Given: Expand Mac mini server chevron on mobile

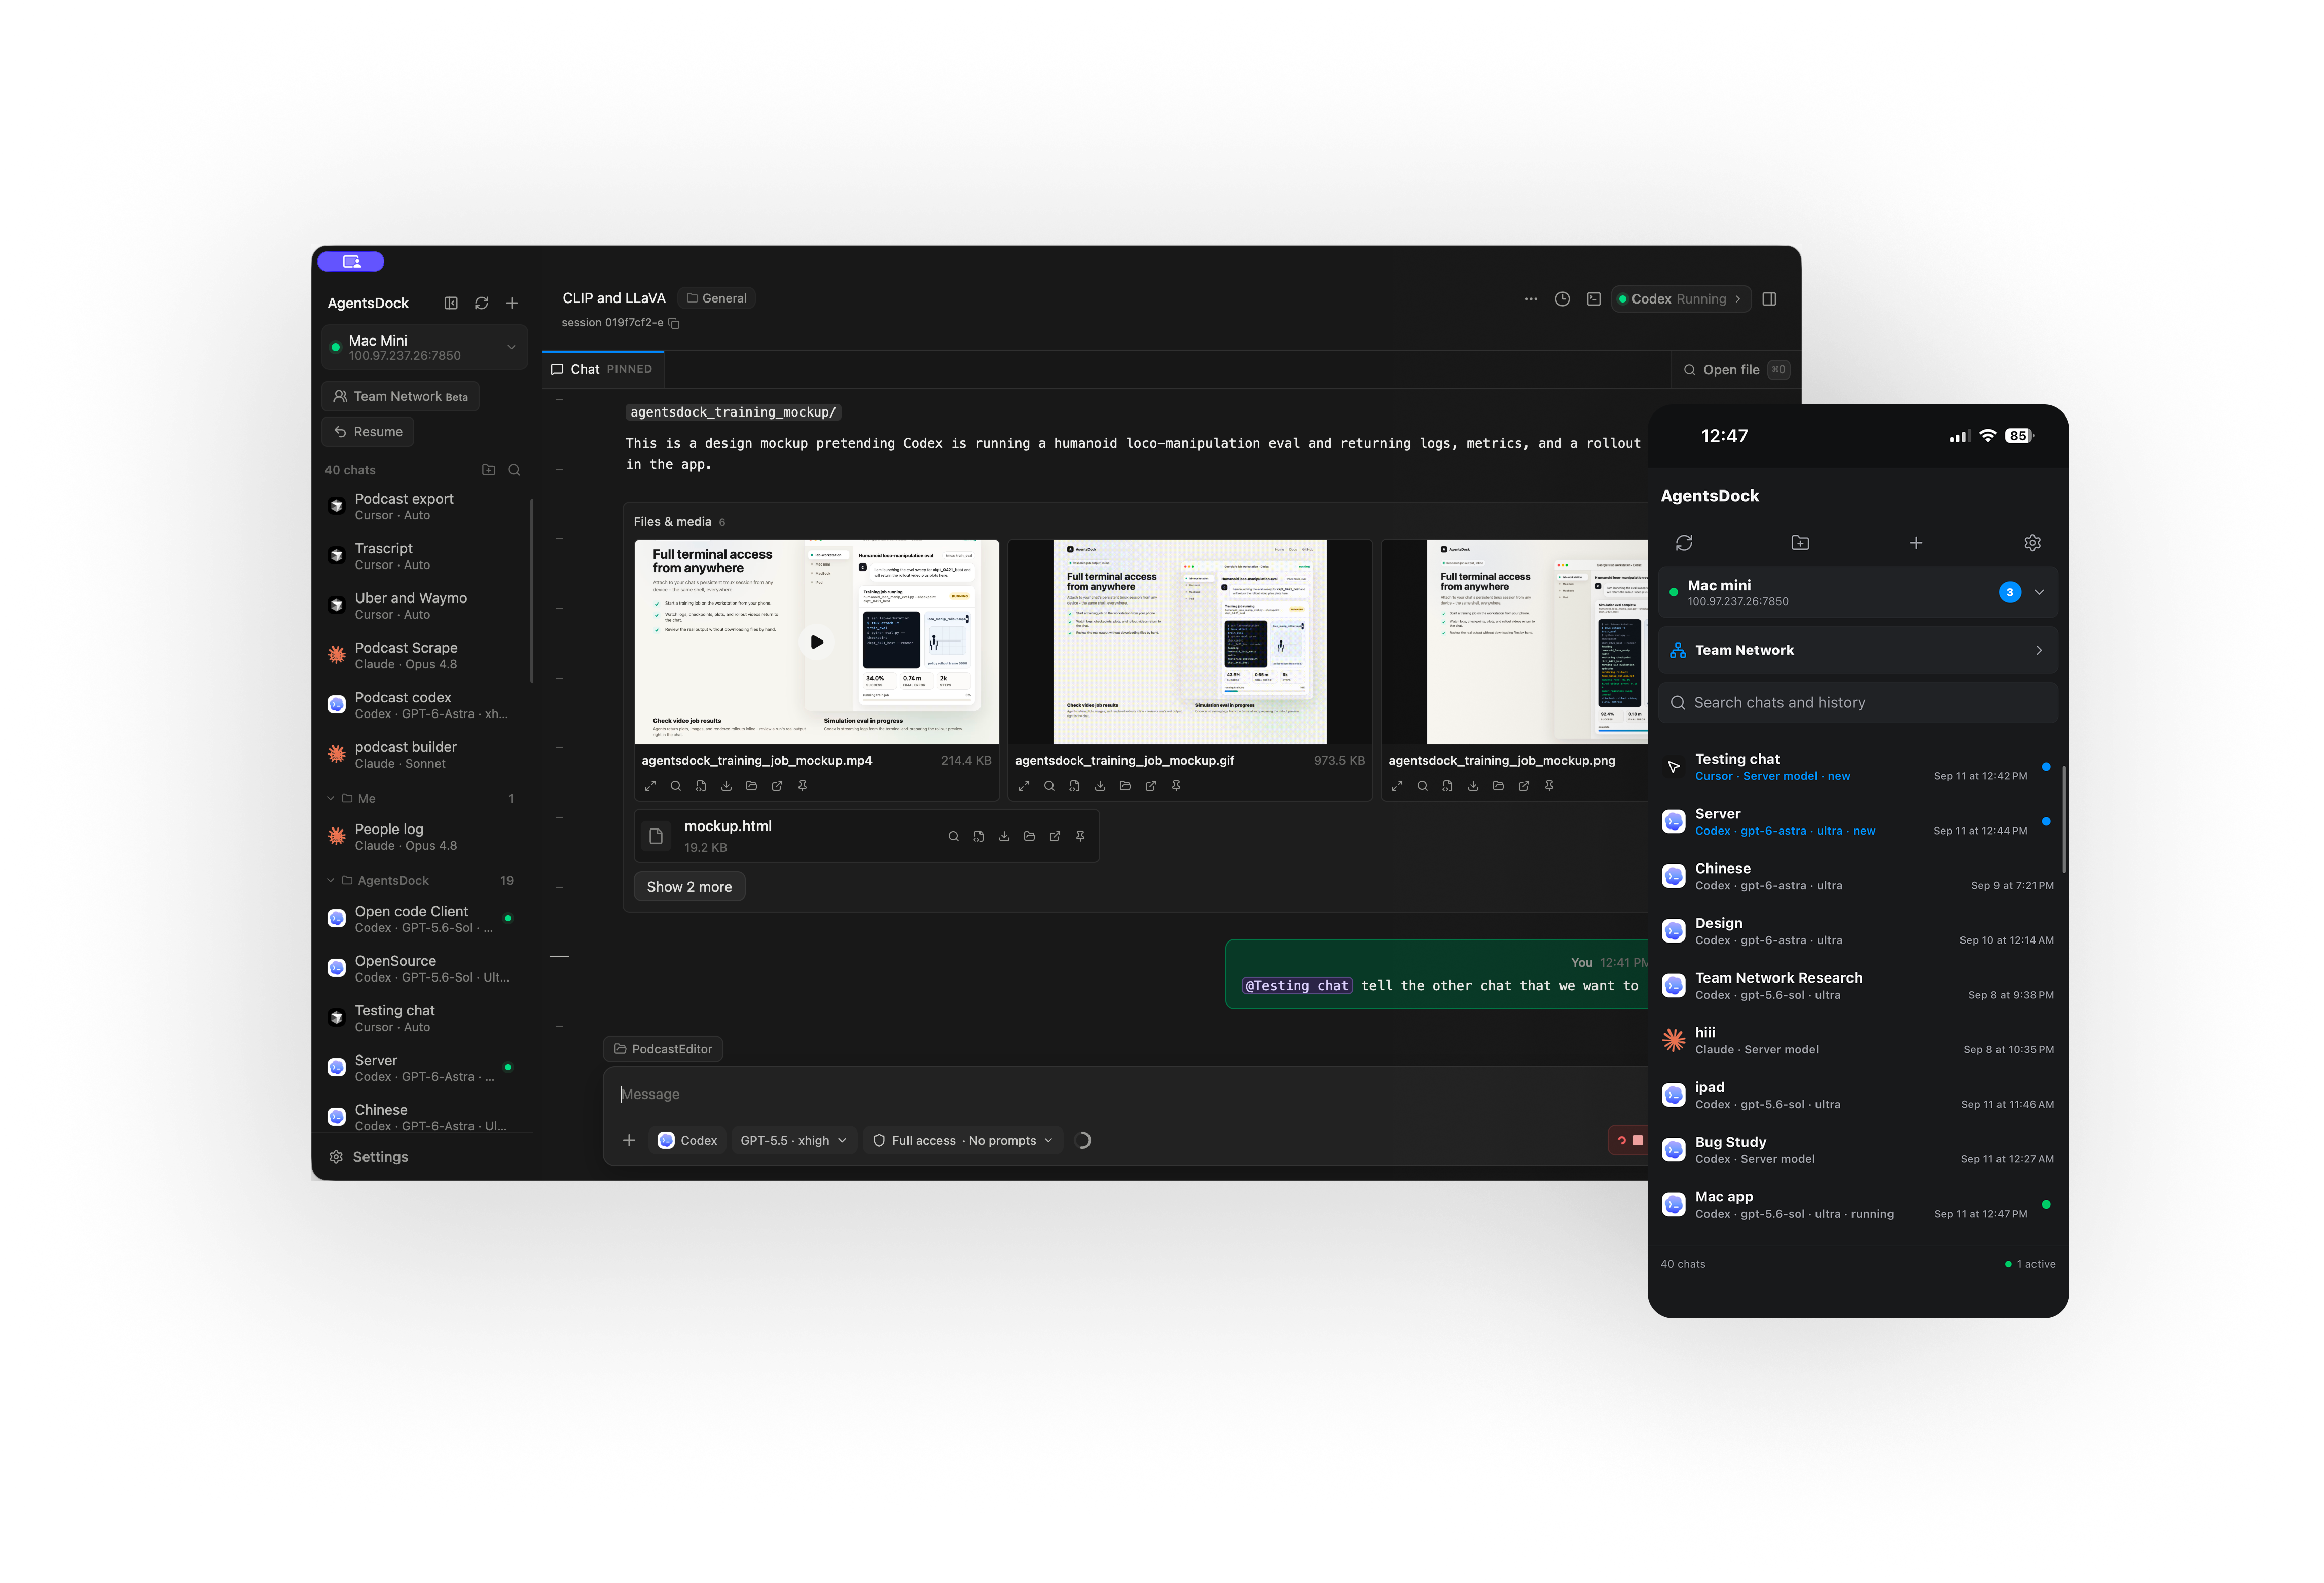Looking at the screenshot, I should 2039,593.
